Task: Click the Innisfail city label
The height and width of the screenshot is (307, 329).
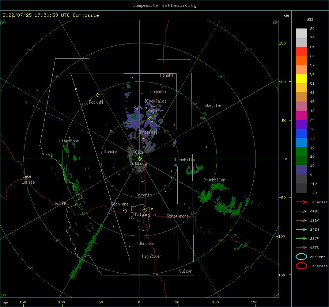Action: click(148, 132)
